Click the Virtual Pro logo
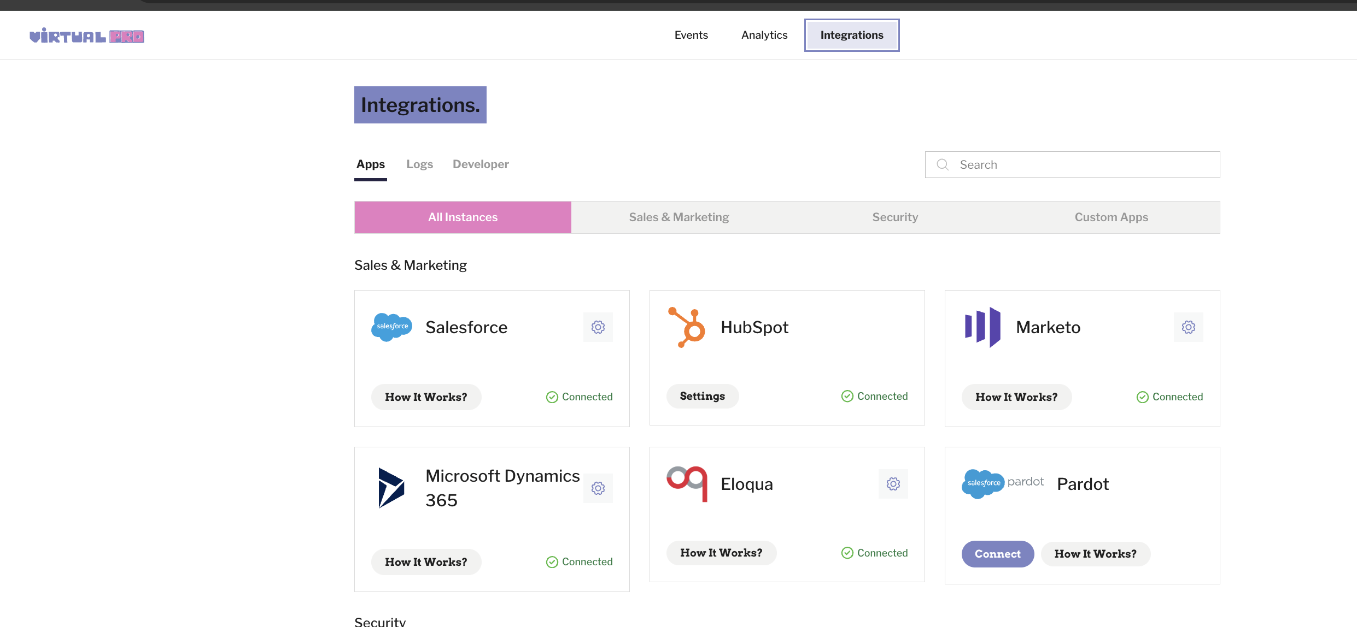Image resolution: width=1357 pixels, height=627 pixels. pyautogui.click(x=87, y=36)
